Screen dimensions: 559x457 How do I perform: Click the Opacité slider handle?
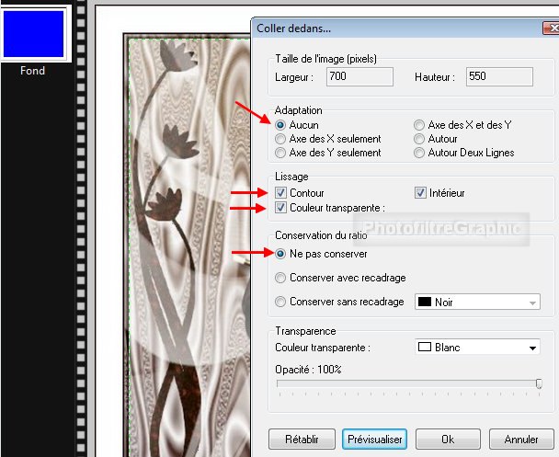point(539,384)
